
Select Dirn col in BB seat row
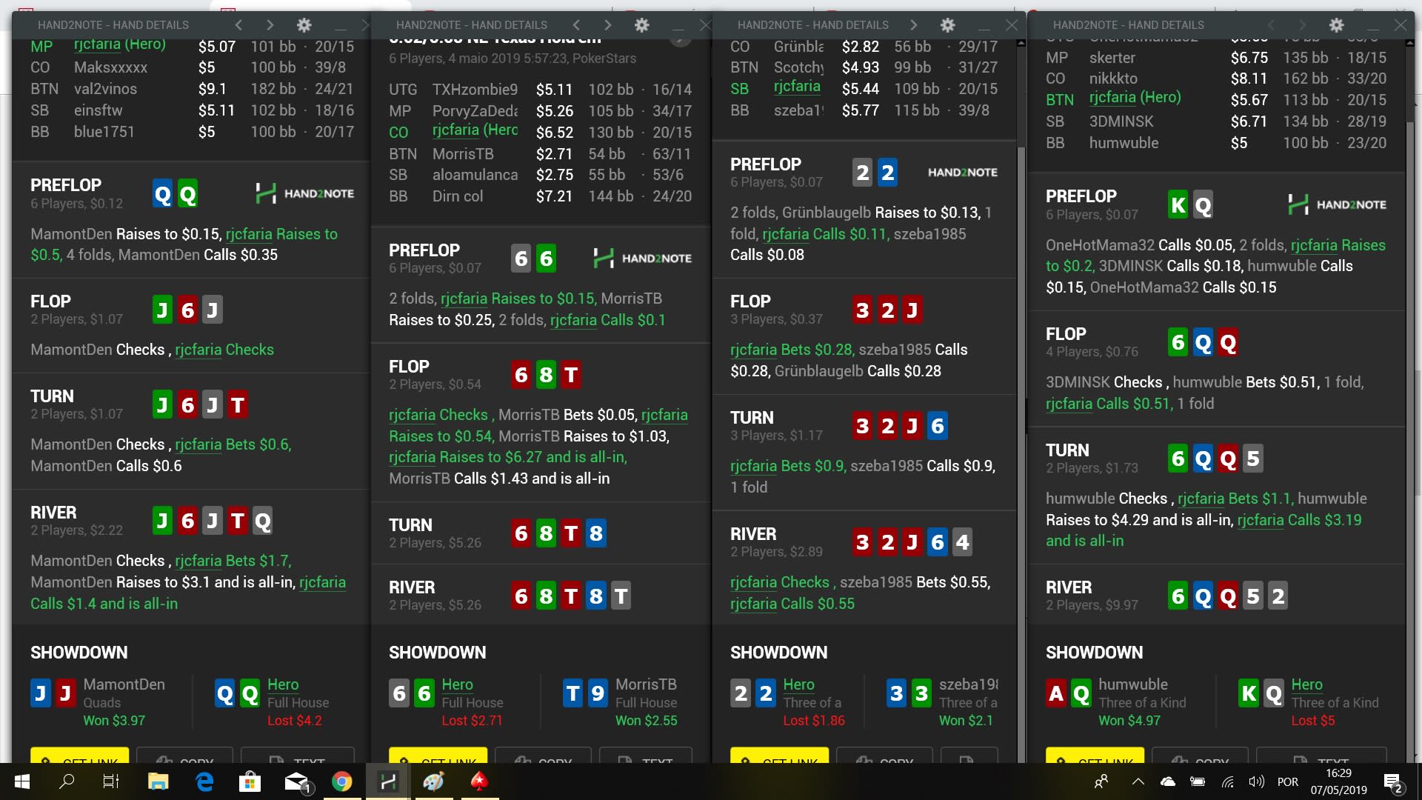(x=458, y=196)
